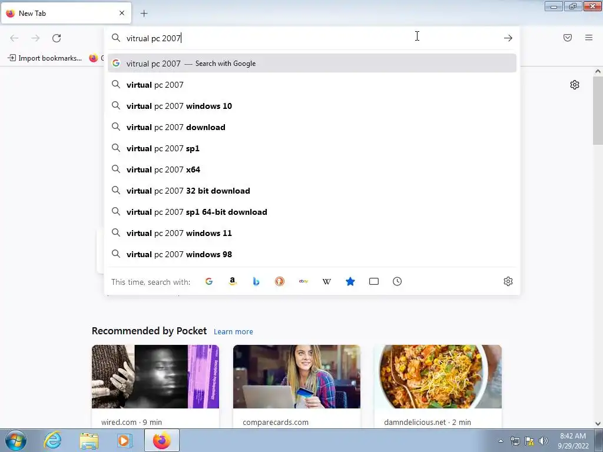Image resolution: width=603 pixels, height=452 pixels.
Task: Click Firefox taskbar button
Action: tap(162, 440)
